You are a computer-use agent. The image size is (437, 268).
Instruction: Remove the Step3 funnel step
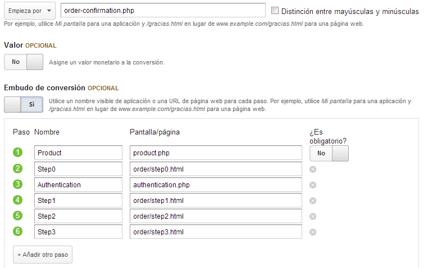(313, 232)
